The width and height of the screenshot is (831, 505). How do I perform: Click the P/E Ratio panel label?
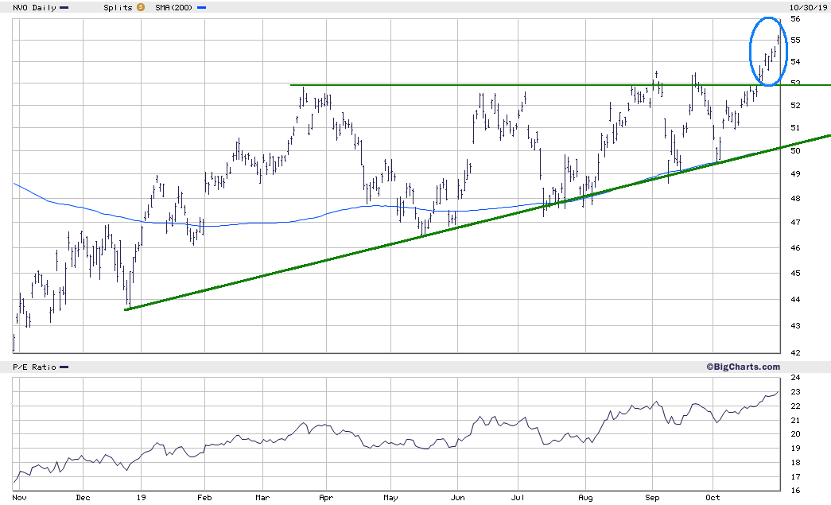tap(34, 367)
